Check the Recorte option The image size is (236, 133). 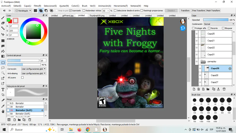pos(209,28)
